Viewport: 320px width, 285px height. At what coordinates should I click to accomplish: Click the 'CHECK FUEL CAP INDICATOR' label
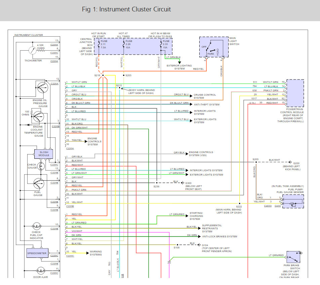tap(36, 235)
